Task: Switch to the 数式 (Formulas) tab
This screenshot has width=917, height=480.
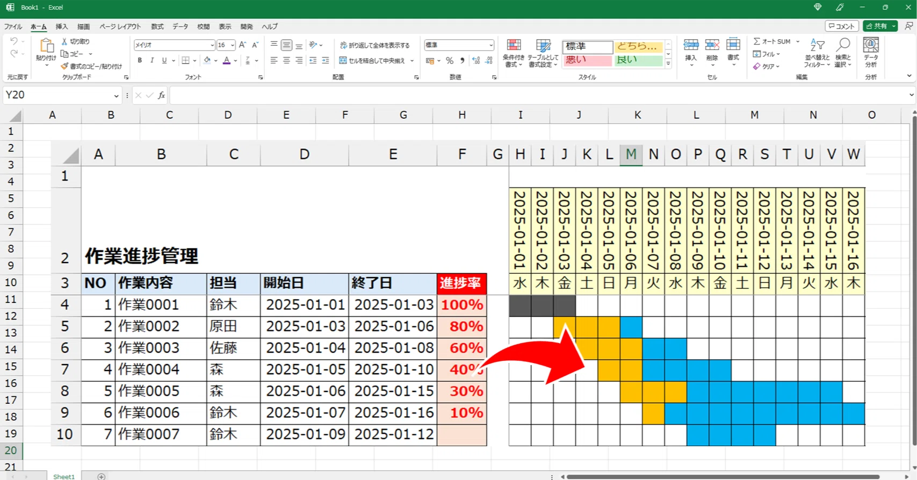Action: [157, 26]
